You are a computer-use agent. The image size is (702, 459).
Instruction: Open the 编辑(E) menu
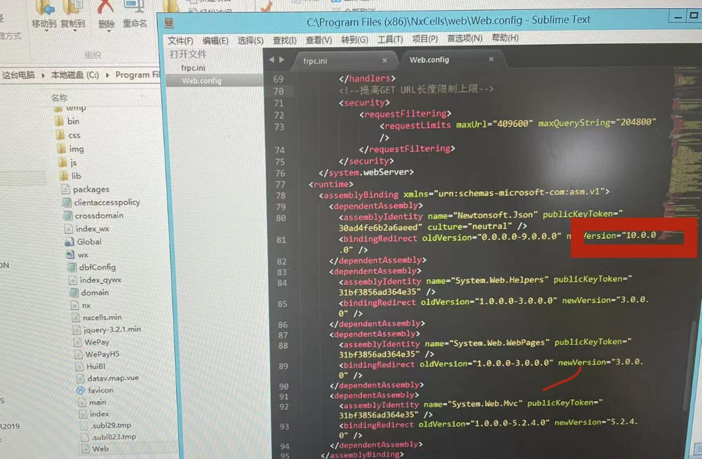click(215, 41)
